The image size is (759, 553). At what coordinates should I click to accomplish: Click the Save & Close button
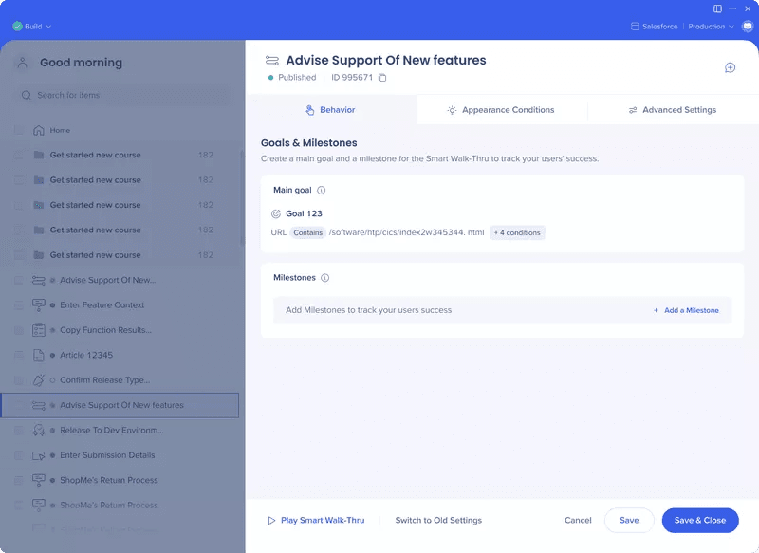pos(699,520)
